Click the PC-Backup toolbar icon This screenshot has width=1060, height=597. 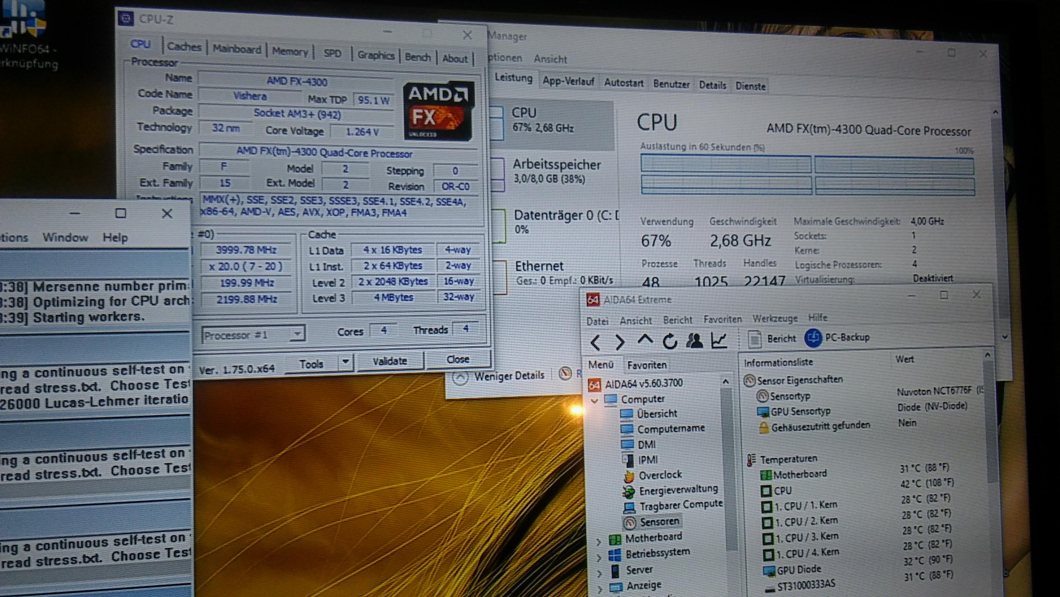pyautogui.click(x=813, y=338)
